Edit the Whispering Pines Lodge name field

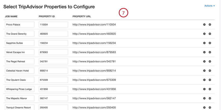pyautogui.click(x=20, y=89)
